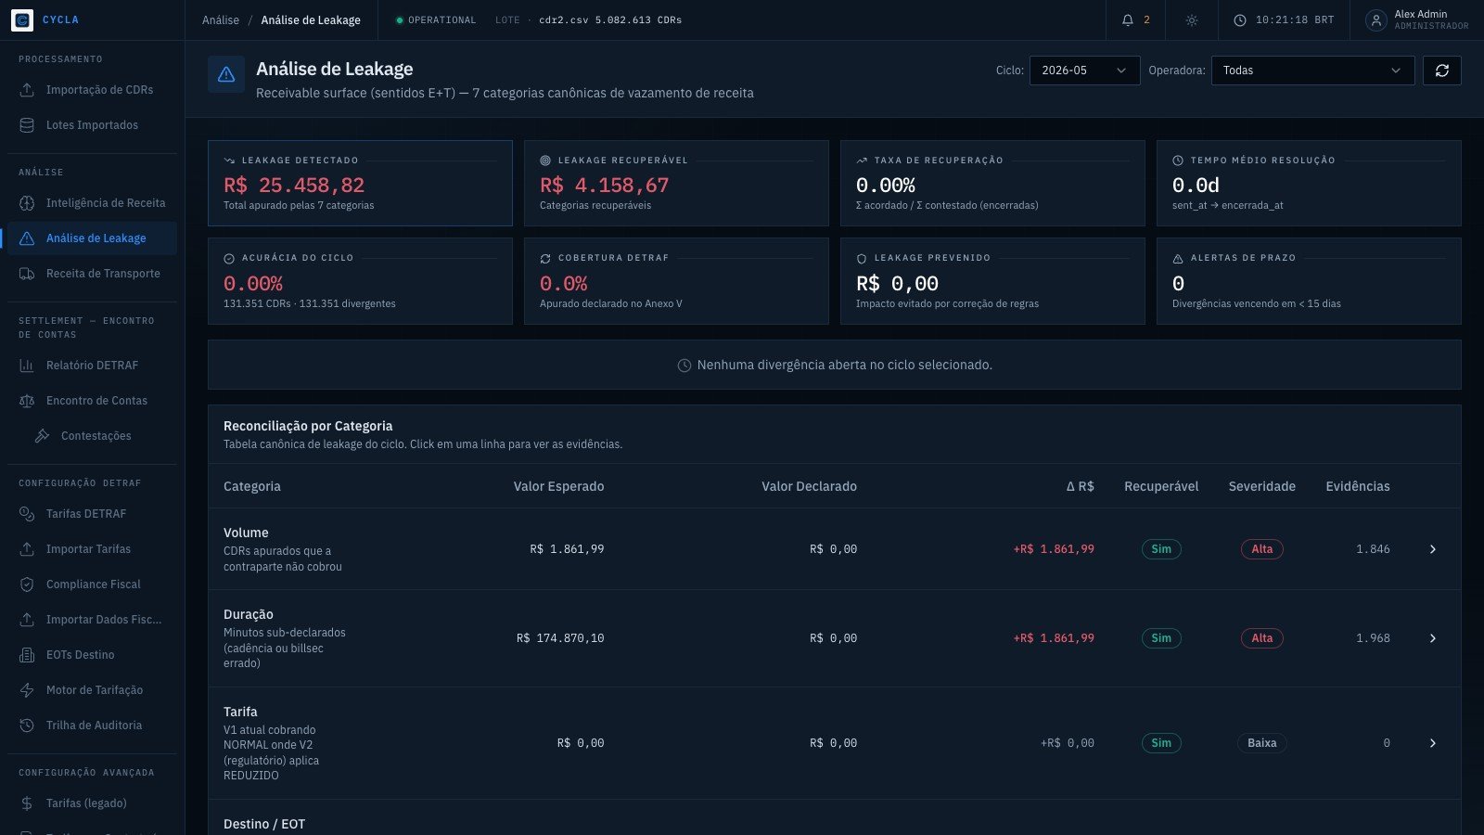Click the Tarifas DETRAF coins icon

coord(27,514)
